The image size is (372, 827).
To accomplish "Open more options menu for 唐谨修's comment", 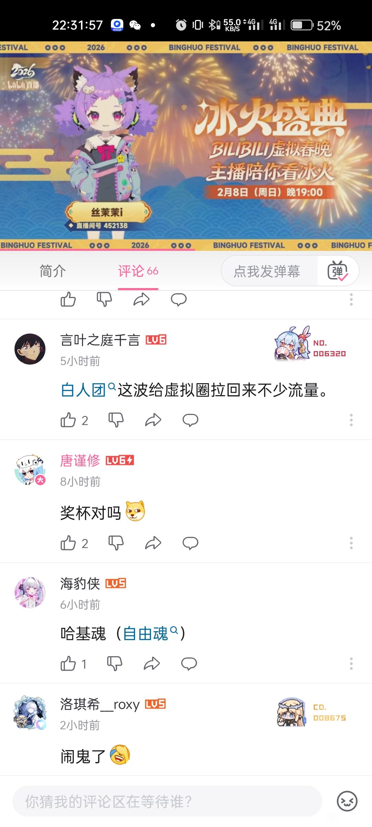I will pos(351,543).
